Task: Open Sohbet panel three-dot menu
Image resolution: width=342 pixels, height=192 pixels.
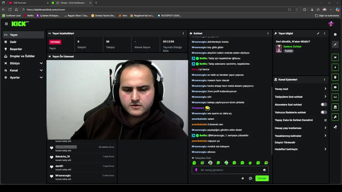Action: (268, 33)
